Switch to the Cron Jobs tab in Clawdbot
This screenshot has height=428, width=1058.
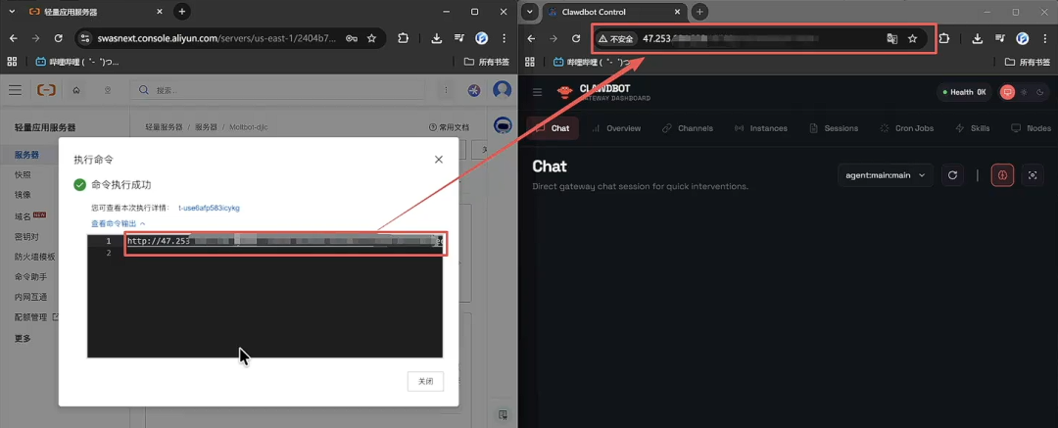[x=906, y=128]
